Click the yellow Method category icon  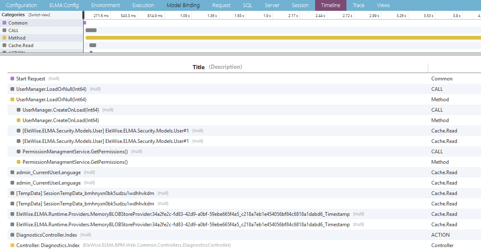tap(4, 38)
